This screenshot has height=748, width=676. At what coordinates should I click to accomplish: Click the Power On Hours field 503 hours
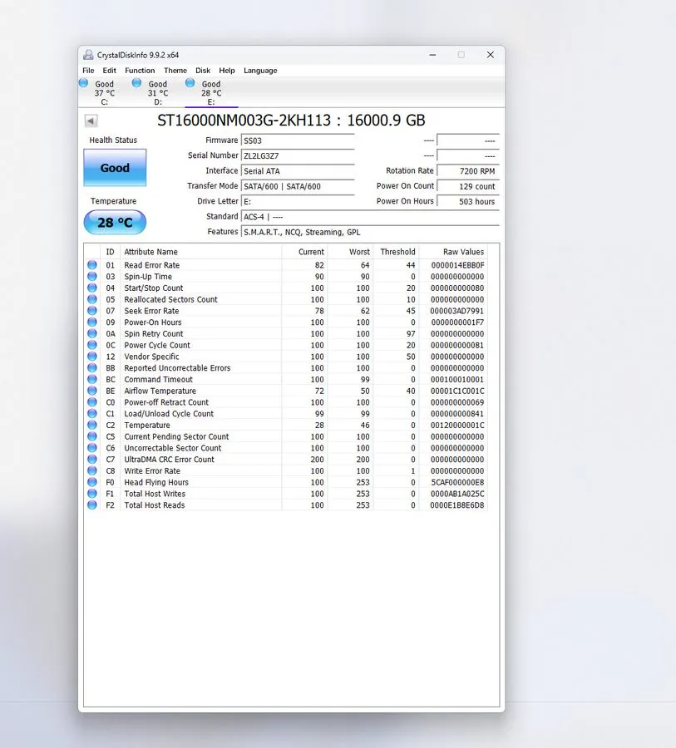click(468, 201)
